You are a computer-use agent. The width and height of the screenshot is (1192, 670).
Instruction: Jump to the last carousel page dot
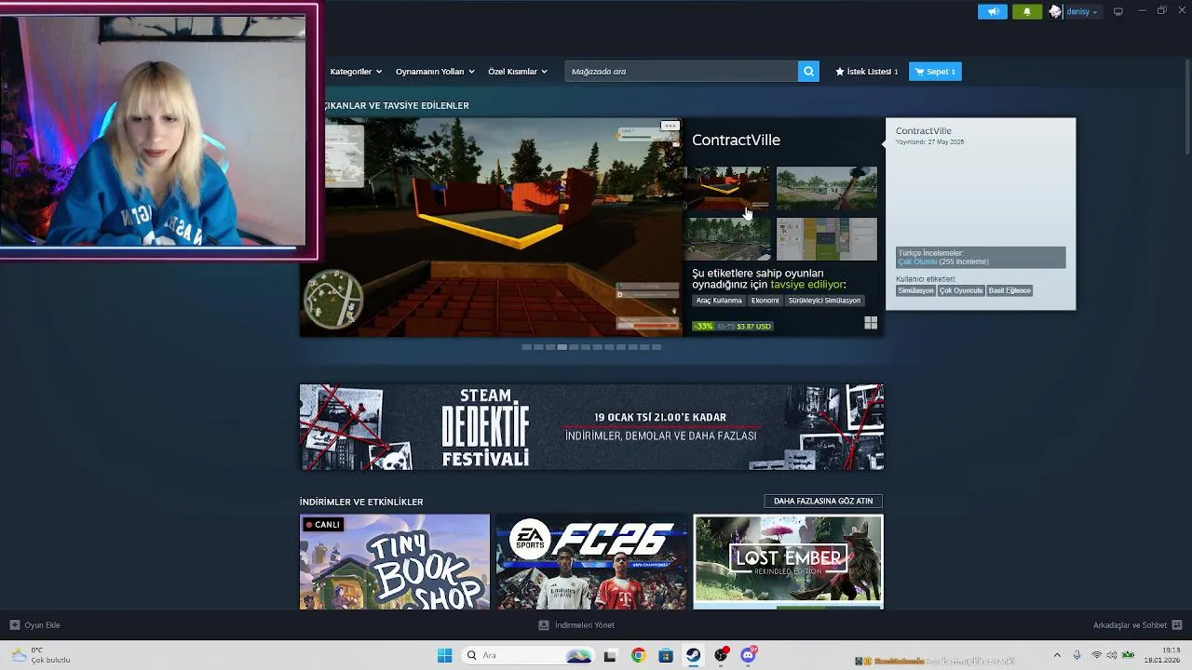coord(657,347)
